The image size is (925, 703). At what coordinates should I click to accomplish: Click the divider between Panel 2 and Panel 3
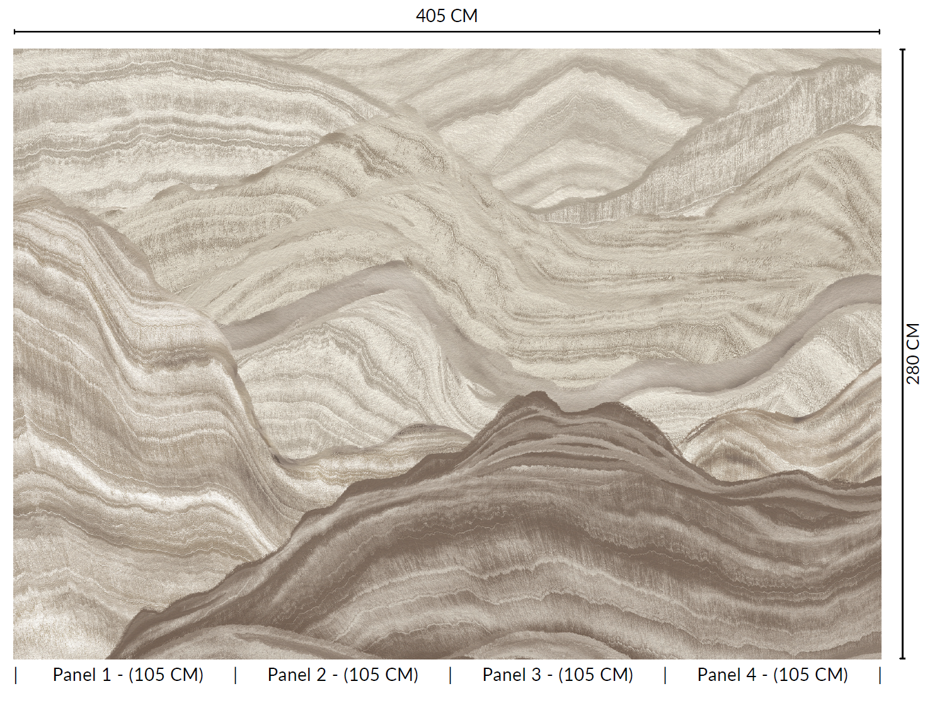pos(451,676)
